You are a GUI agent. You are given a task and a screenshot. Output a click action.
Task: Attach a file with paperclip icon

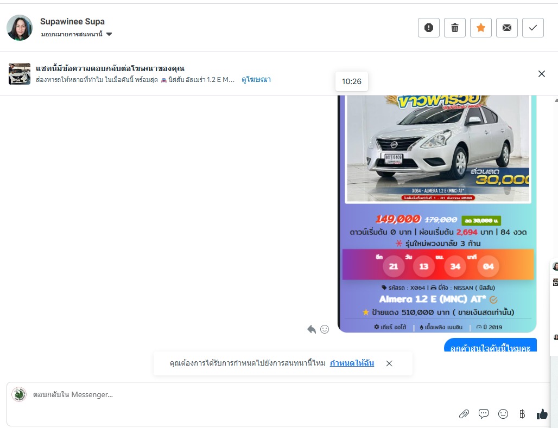click(464, 414)
